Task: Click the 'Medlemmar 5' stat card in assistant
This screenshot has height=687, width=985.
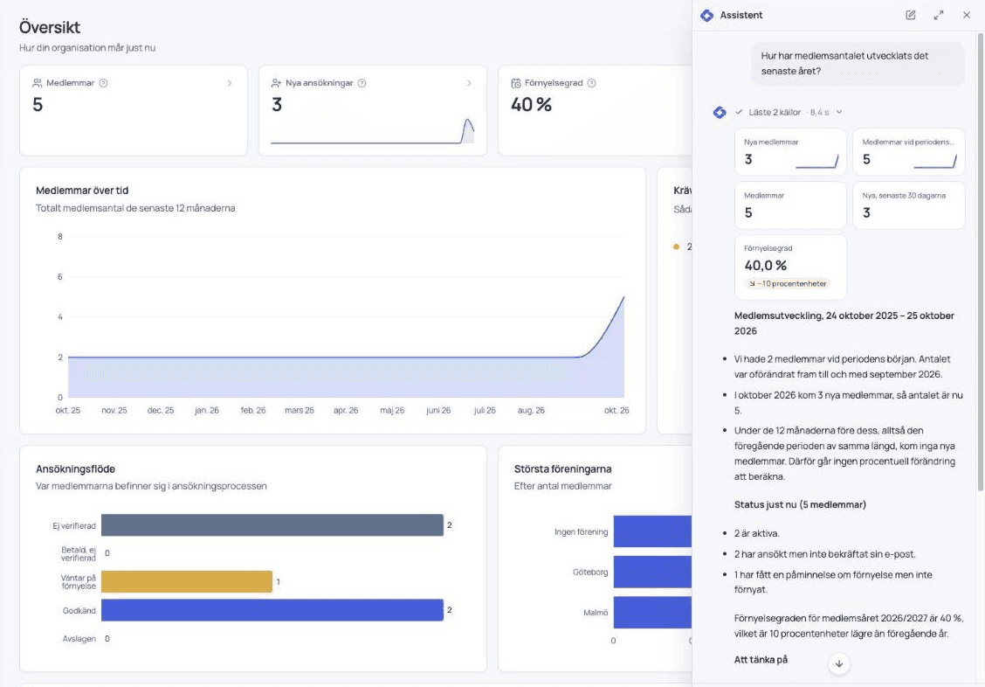Action: (x=790, y=205)
